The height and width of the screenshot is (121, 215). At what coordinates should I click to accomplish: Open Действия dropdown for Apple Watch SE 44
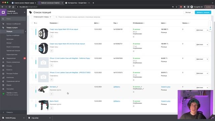coord(202,30)
